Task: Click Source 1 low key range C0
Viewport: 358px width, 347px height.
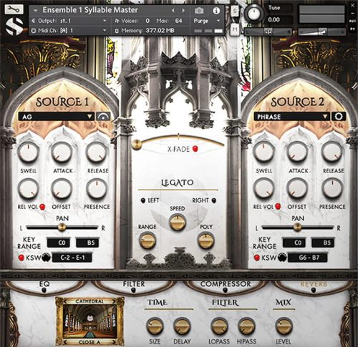Action: [x=59, y=243]
